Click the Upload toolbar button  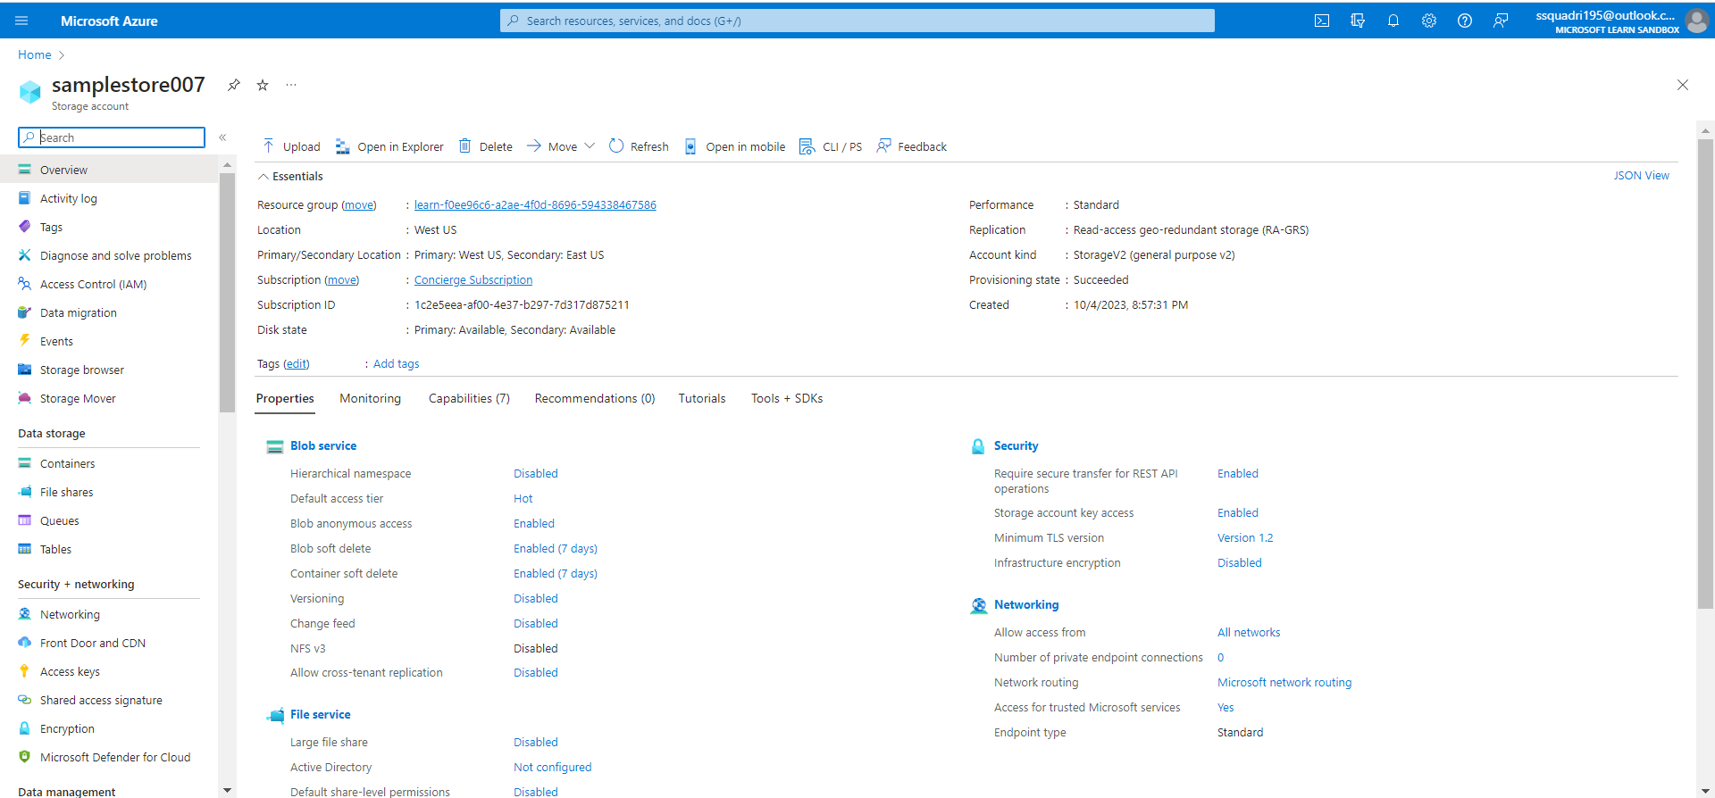pyautogui.click(x=291, y=146)
